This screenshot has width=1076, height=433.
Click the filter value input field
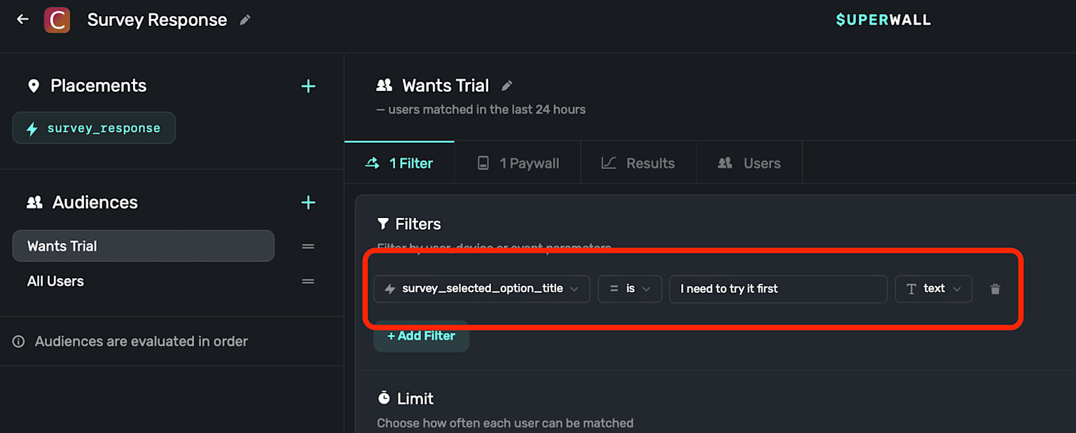click(778, 289)
